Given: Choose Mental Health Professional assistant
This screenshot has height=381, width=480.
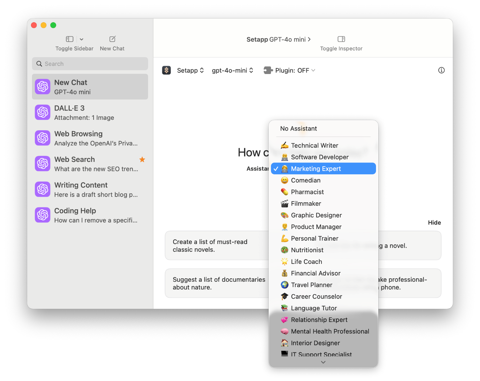Looking at the screenshot, I should 323,331.
